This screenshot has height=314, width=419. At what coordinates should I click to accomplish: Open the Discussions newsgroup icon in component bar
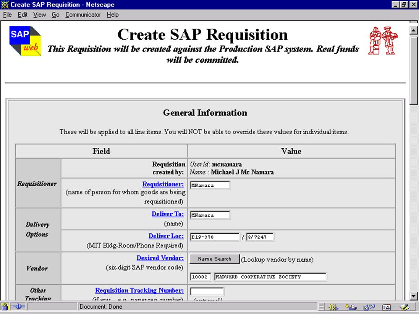click(369, 307)
